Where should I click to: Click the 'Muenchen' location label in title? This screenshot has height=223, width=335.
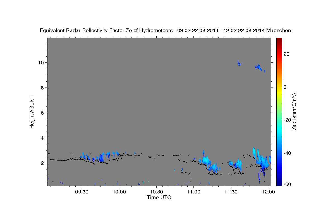click(279, 31)
